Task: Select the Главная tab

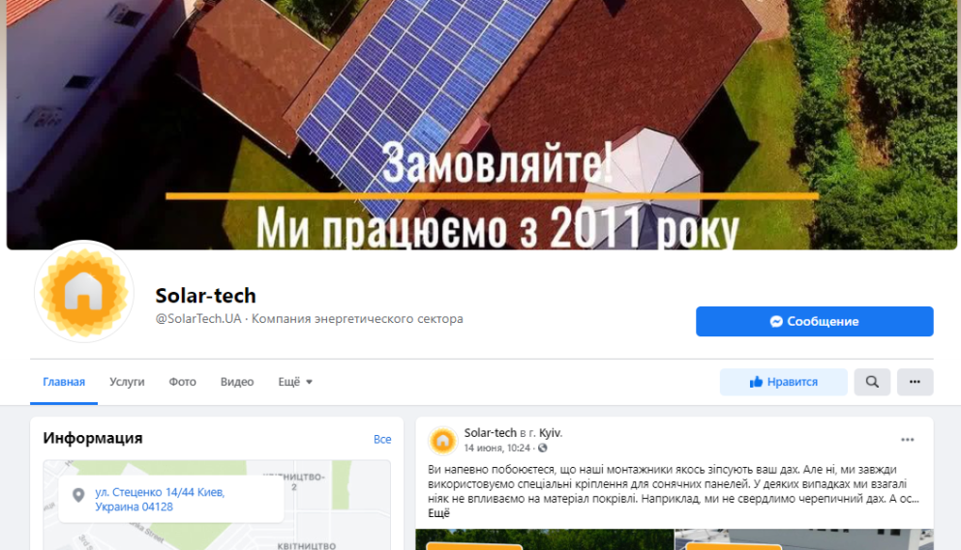Action: tap(64, 382)
